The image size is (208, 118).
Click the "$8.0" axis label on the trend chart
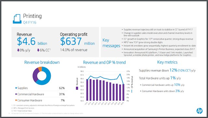point(82,71)
